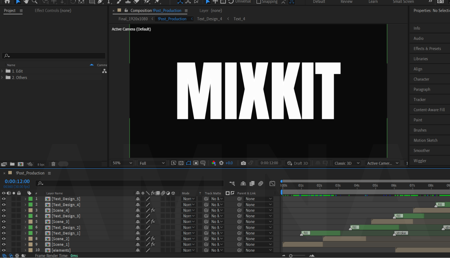Screen dimensions: 450x258
Task: Open the magnification 50% dropdown
Action: point(122,163)
